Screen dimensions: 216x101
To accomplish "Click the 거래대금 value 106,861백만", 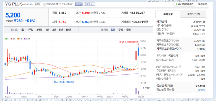I will 140,22.
